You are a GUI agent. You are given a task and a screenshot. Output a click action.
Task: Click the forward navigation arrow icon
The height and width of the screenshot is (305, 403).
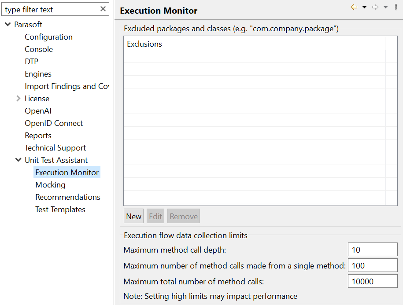pyautogui.click(x=375, y=7)
